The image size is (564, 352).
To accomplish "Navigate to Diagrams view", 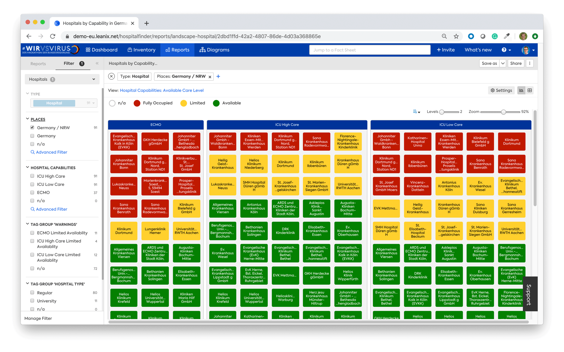I will pos(217,50).
